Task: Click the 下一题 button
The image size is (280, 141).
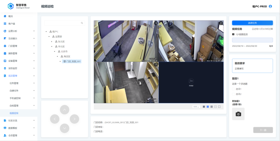Action: [263, 130]
